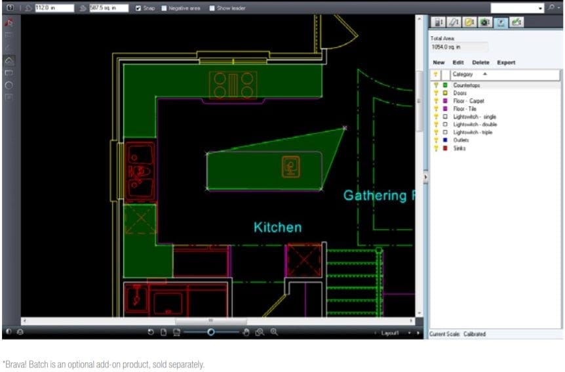Select the Doors category row
This screenshot has height=372, width=565.
click(496, 93)
